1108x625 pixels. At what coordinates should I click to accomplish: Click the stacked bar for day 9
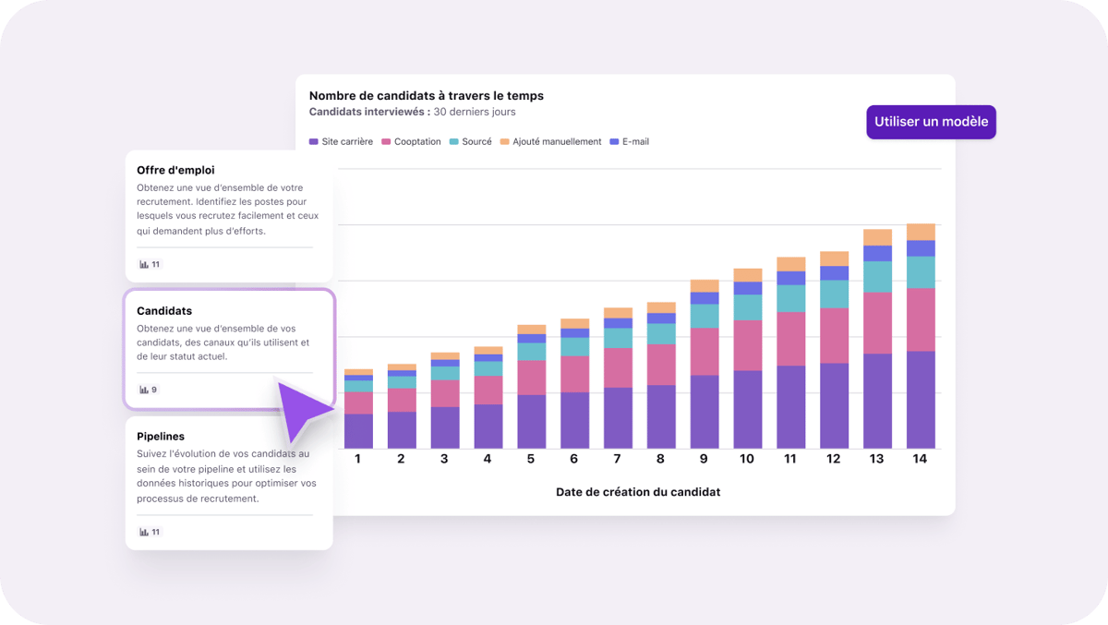(x=705, y=365)
